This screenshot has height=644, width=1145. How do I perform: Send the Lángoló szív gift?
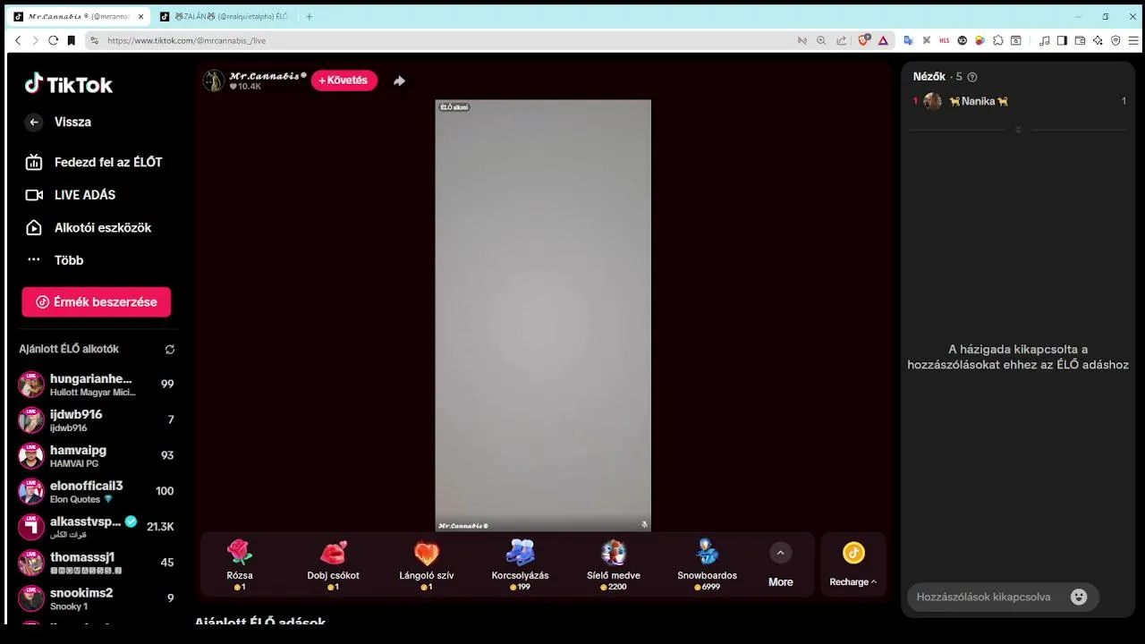pos(427,564)
